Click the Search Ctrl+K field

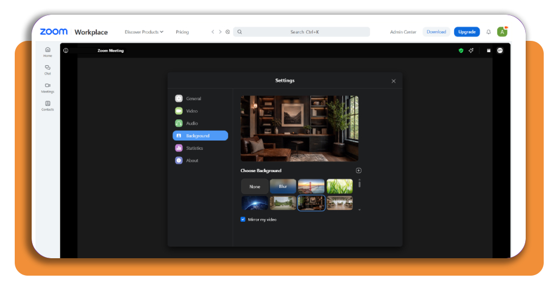[x=301, y=32]
